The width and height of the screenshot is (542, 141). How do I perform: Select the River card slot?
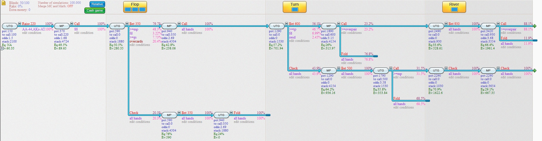click(454, 9)
